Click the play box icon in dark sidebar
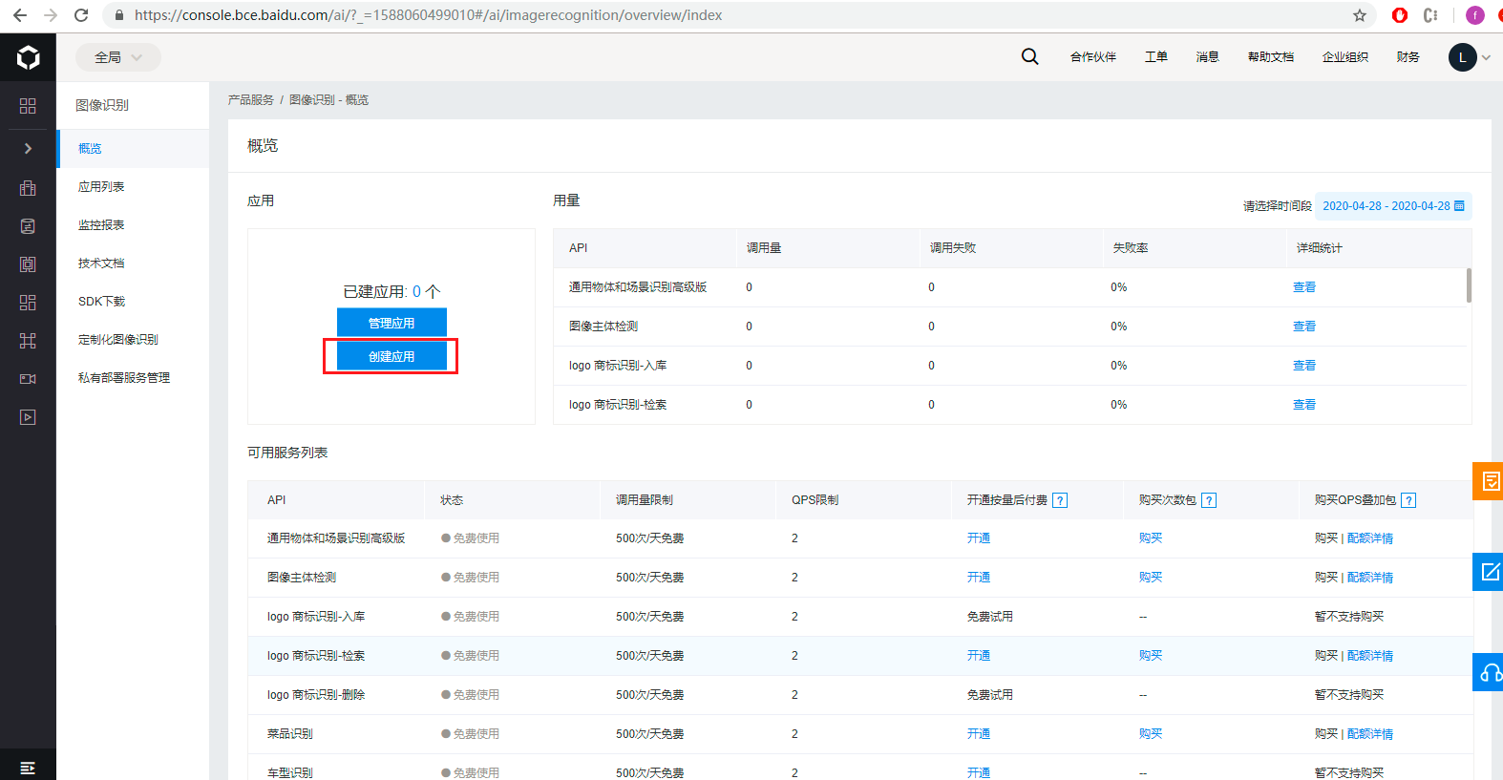The width and height of the screenshot is (1503, 780). pyautogui.click(x=28, y=417)
